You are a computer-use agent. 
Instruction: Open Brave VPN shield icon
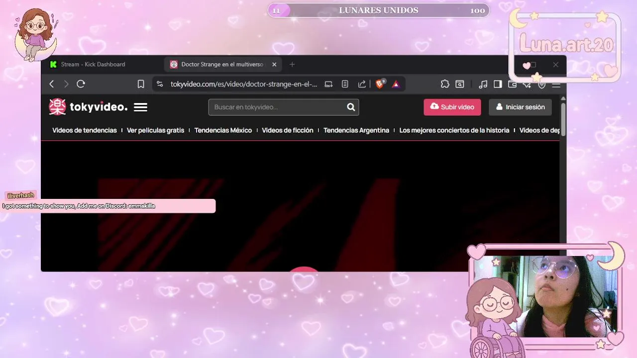(542, 85)
